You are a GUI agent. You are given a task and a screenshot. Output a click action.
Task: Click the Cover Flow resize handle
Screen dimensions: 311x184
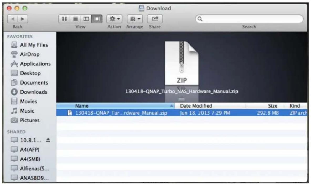click(x=182, y=99)
